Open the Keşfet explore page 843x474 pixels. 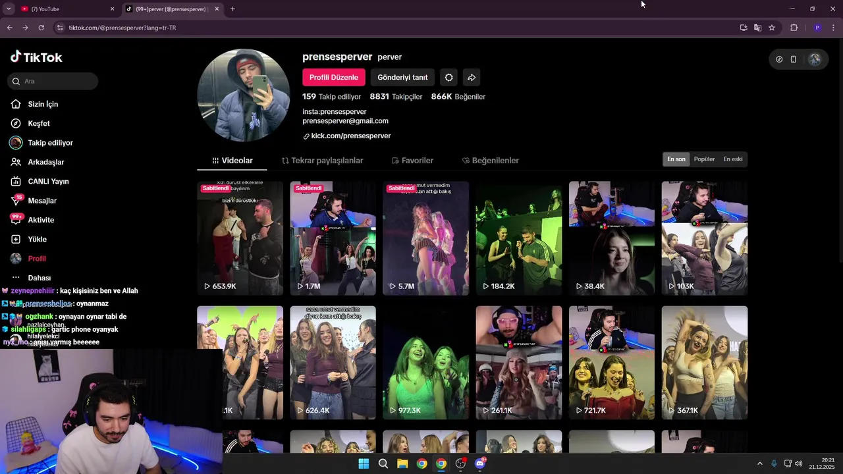coord(38,123)
